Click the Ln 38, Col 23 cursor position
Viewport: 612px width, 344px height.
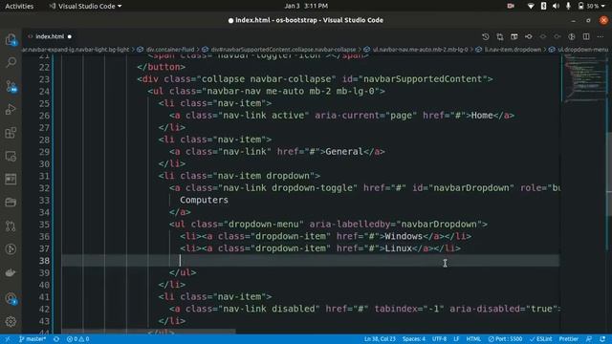coord(380,339)
